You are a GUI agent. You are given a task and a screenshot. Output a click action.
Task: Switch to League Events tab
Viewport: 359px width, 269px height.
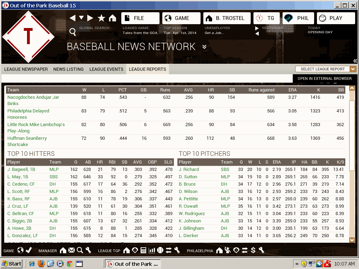tap(106, 69)
